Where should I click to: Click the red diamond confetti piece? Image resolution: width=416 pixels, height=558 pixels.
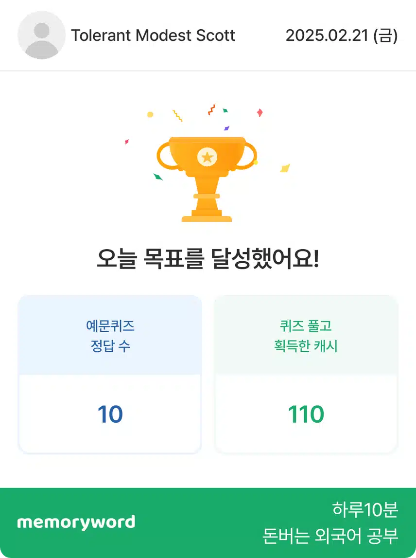260,113
